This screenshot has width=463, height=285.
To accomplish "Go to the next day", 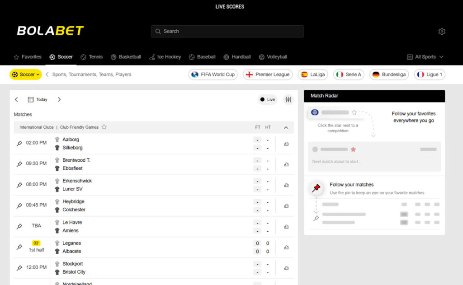I will (x=59, y=99).
